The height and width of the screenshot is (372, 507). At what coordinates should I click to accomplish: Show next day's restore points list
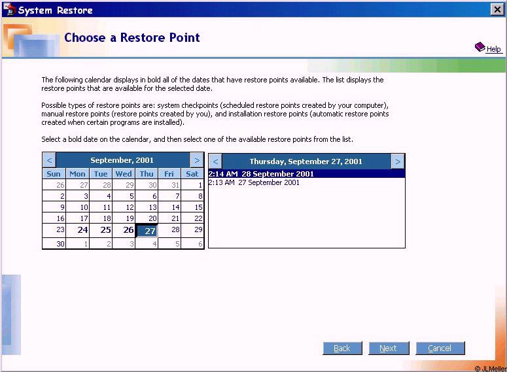pyautogui.click(x=398, y=161)
